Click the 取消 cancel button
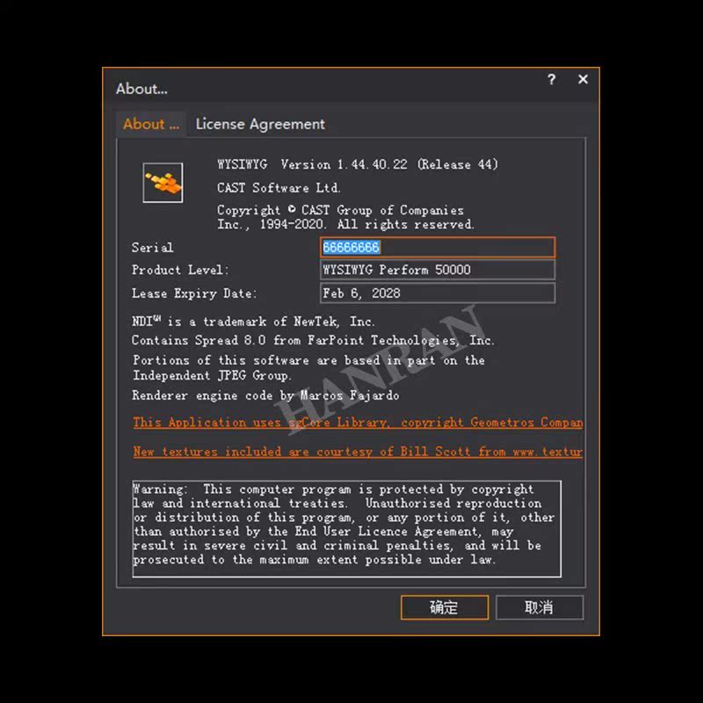This screenshot has width=703, height=703. coord(540,607)
